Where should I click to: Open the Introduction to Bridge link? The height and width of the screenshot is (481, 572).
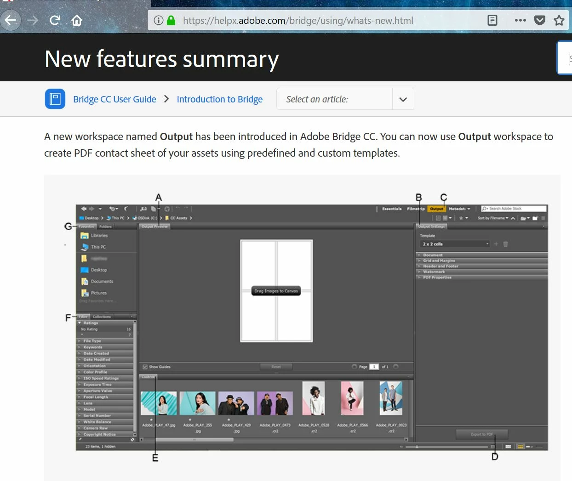[x=220, y=99]
